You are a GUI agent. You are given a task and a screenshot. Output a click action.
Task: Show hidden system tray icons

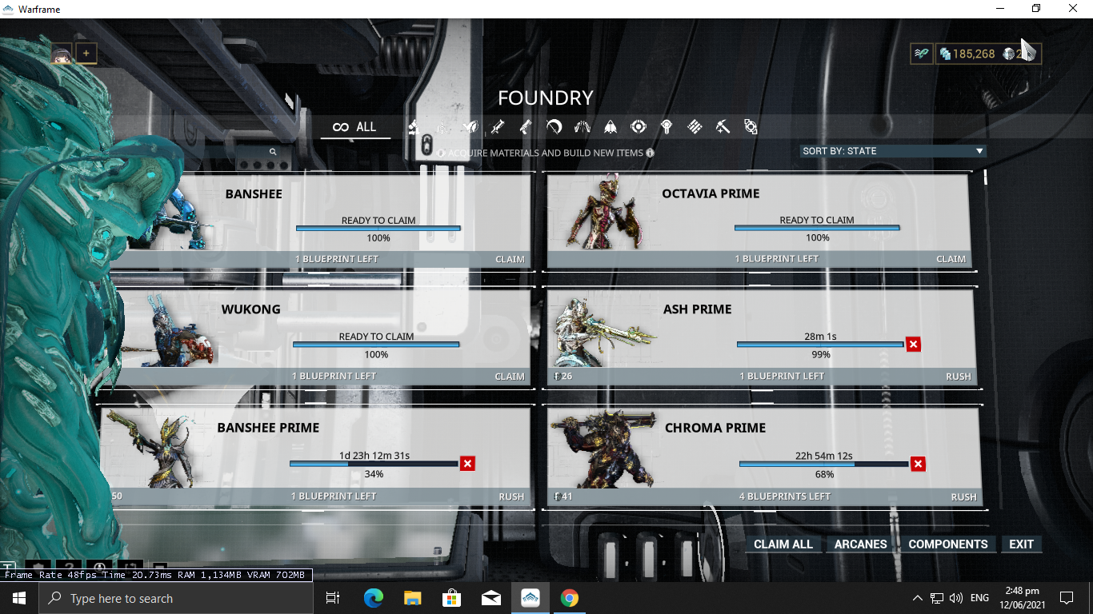tap(918, 598)
